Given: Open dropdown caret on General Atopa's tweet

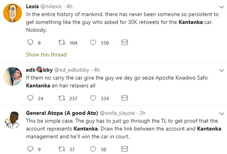Looking at the screenshot, I should (x=222, y=114).
